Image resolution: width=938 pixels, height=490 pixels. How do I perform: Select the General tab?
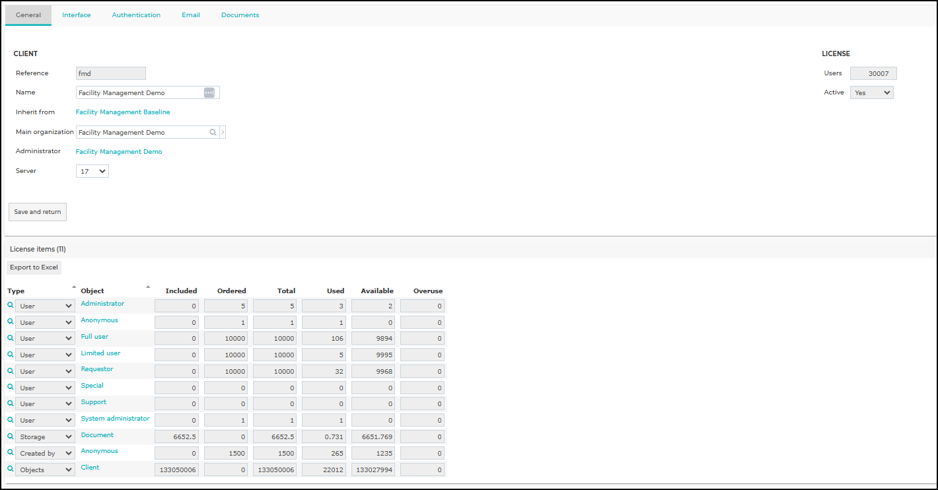point(28,15)
